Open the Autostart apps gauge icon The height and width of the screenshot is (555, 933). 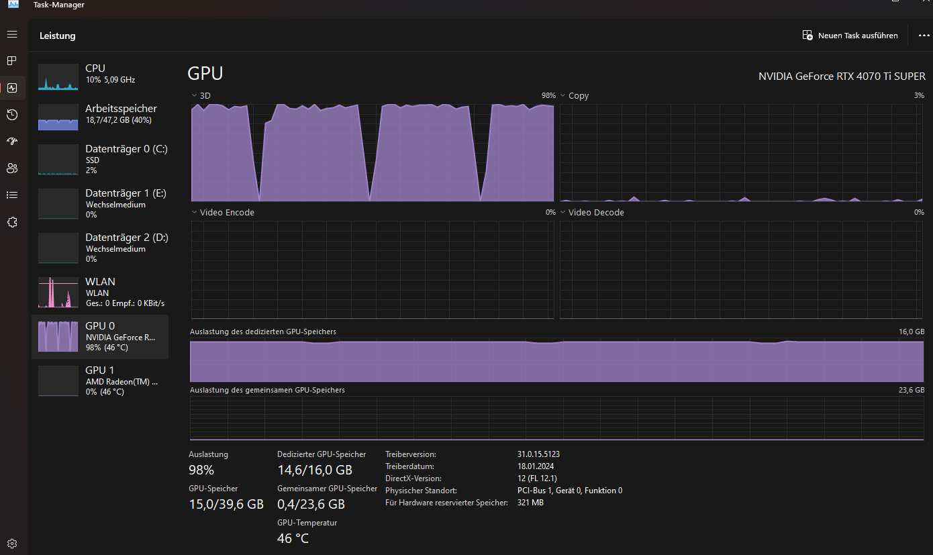coord(12,141)
